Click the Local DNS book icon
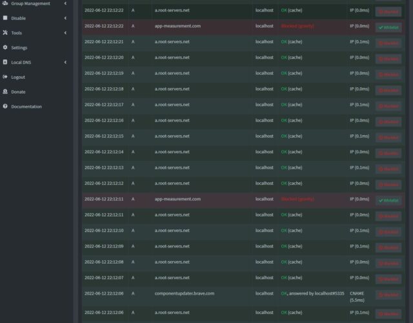 5,62
